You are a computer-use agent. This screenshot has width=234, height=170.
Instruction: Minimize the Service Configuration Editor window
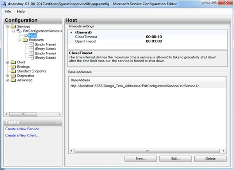pos(206,3)
